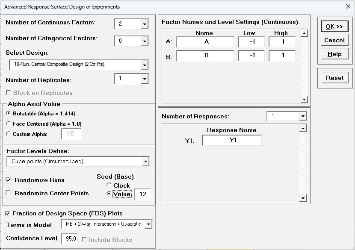Select Face Centered alpha option
The width and height of the screenshot is (355, 250).
(x=9, y=124)
